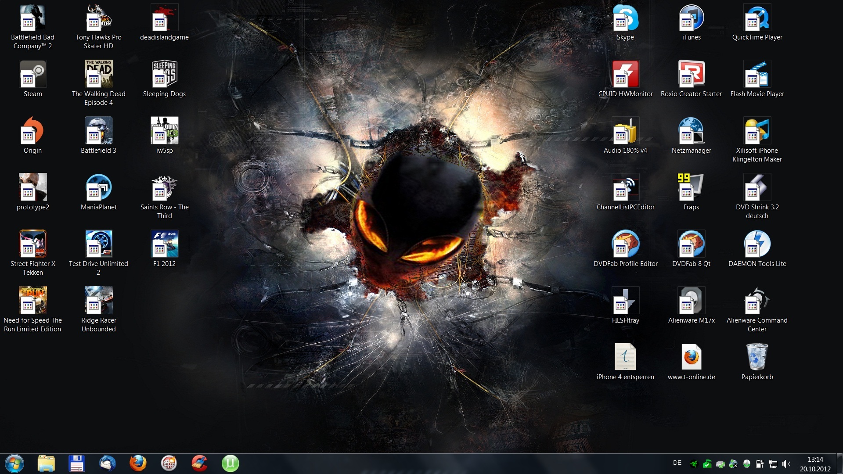Open the Razer tray icon
The height and width of the screenshot is (474, 843).
[x=694, y=464]
